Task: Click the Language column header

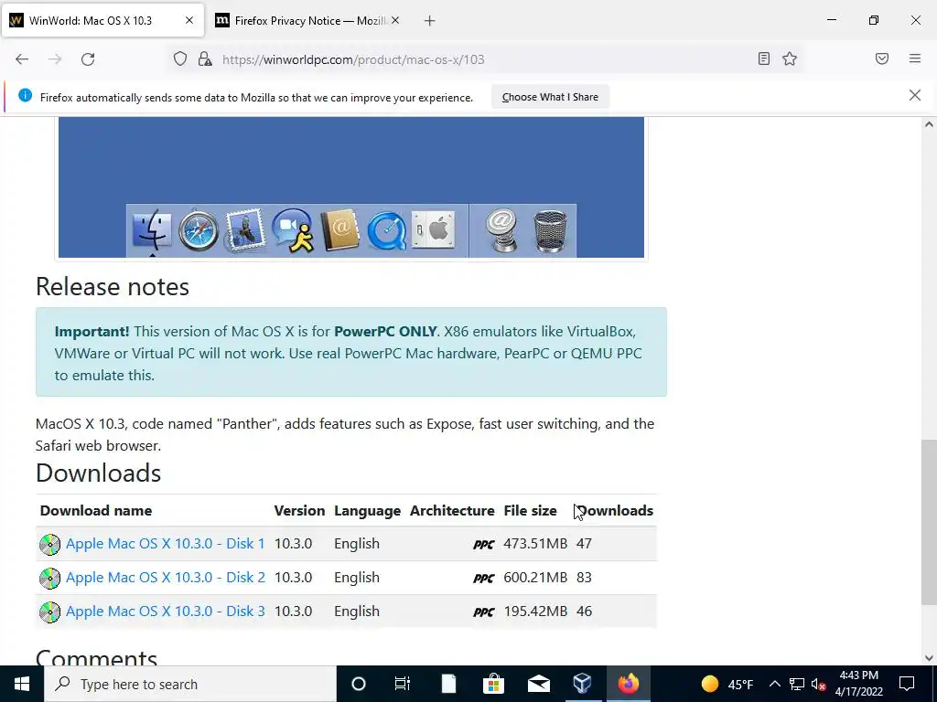Action: (x=367, y=511)
